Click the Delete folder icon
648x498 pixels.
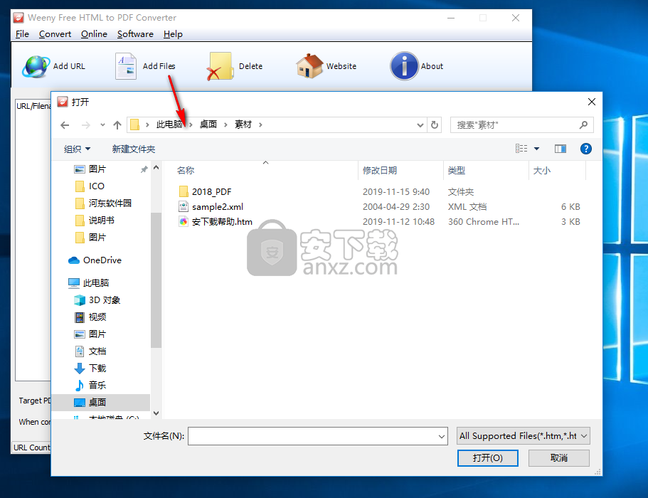coord(220,66)
